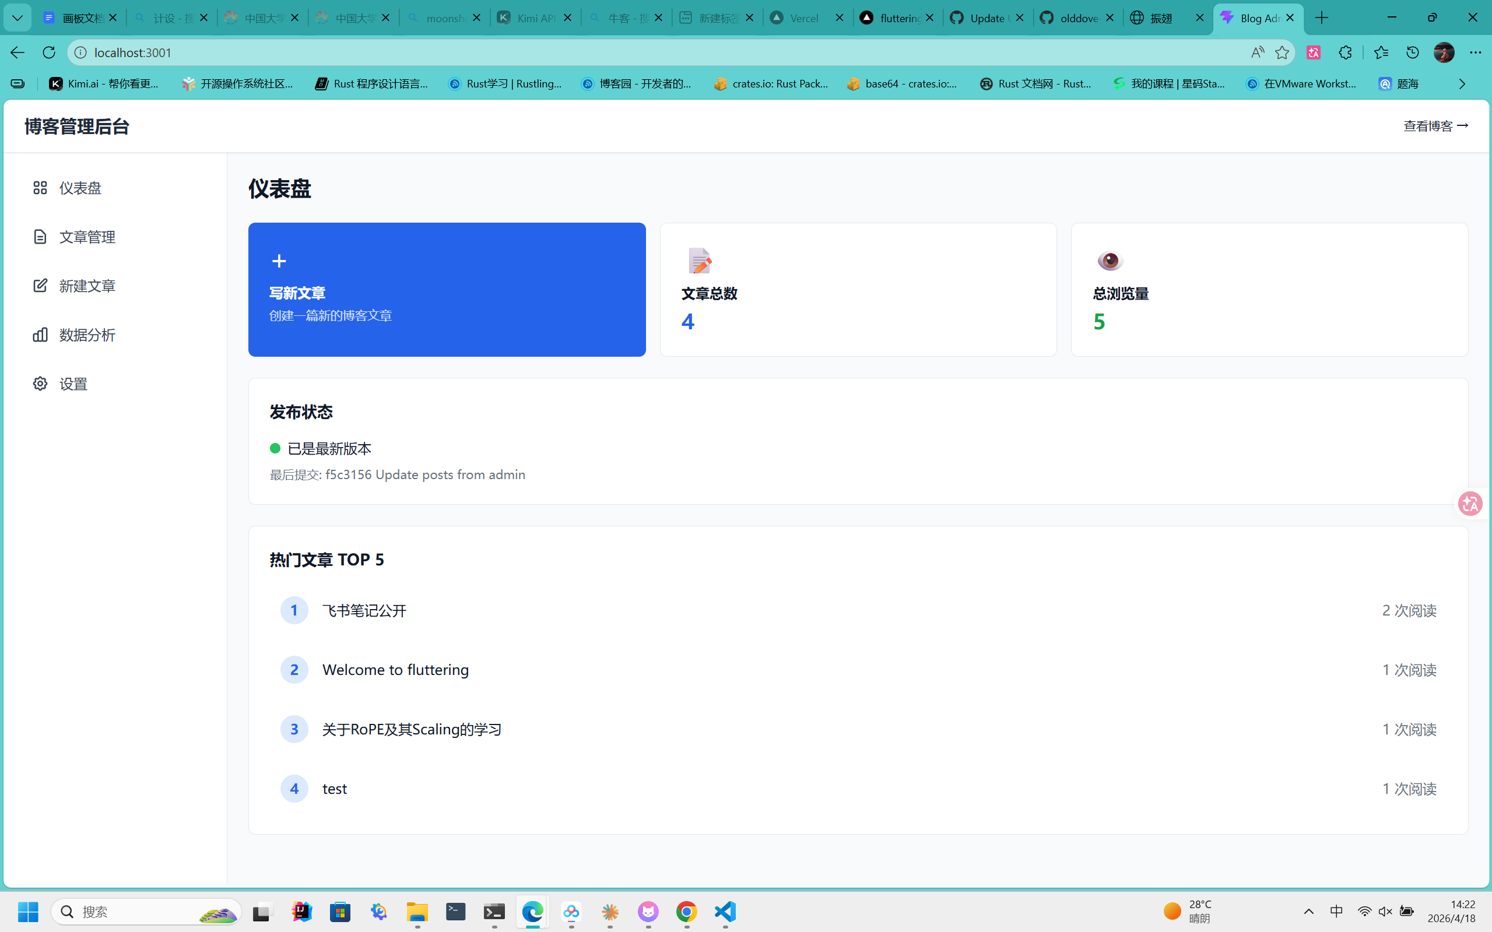Follow the 查看博客 link
1492x932 pixels.
point(1435,126)
